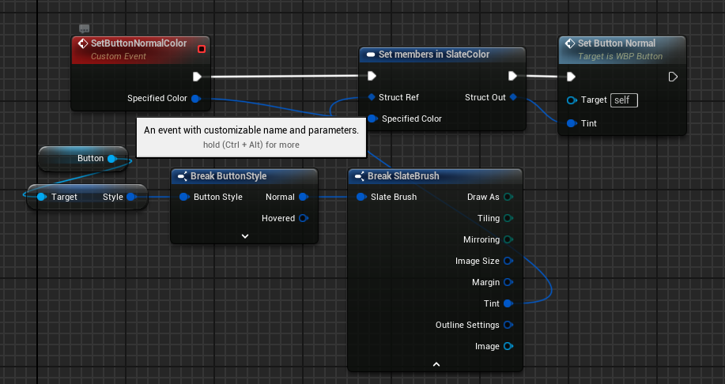Expand the Break ButtonStyle node pins
Image resolution: width=725 pixels, height=384 pixels.
coord(245,236)
